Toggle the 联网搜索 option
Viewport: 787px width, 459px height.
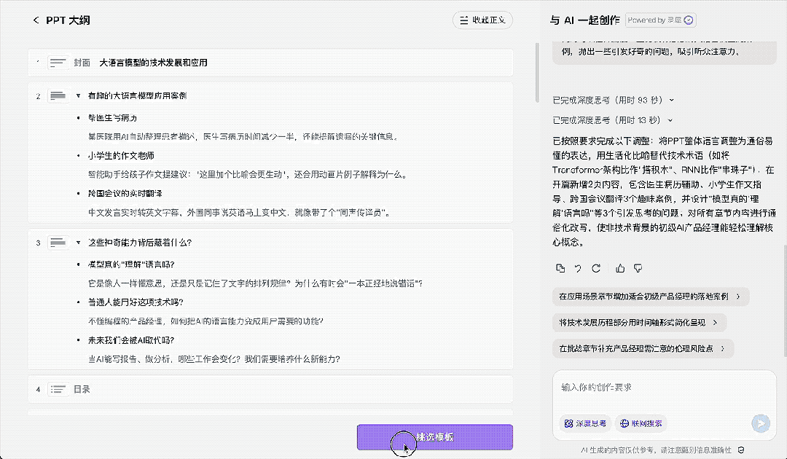point(641,424)
